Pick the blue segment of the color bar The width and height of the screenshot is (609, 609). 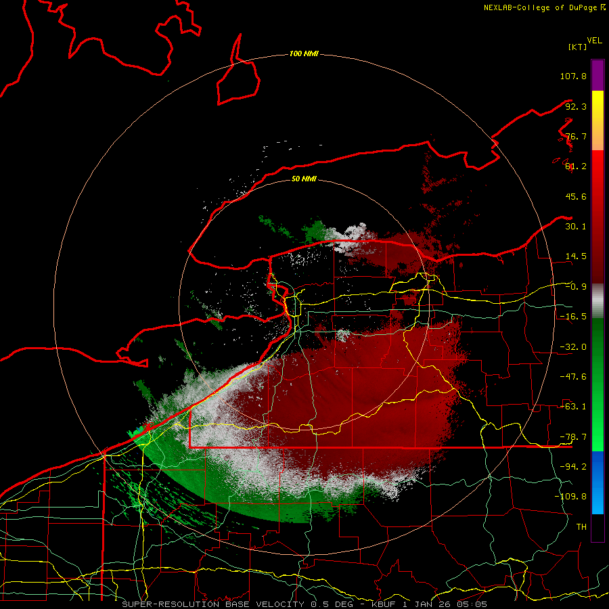pyautogui.click(x=597, y=482)
